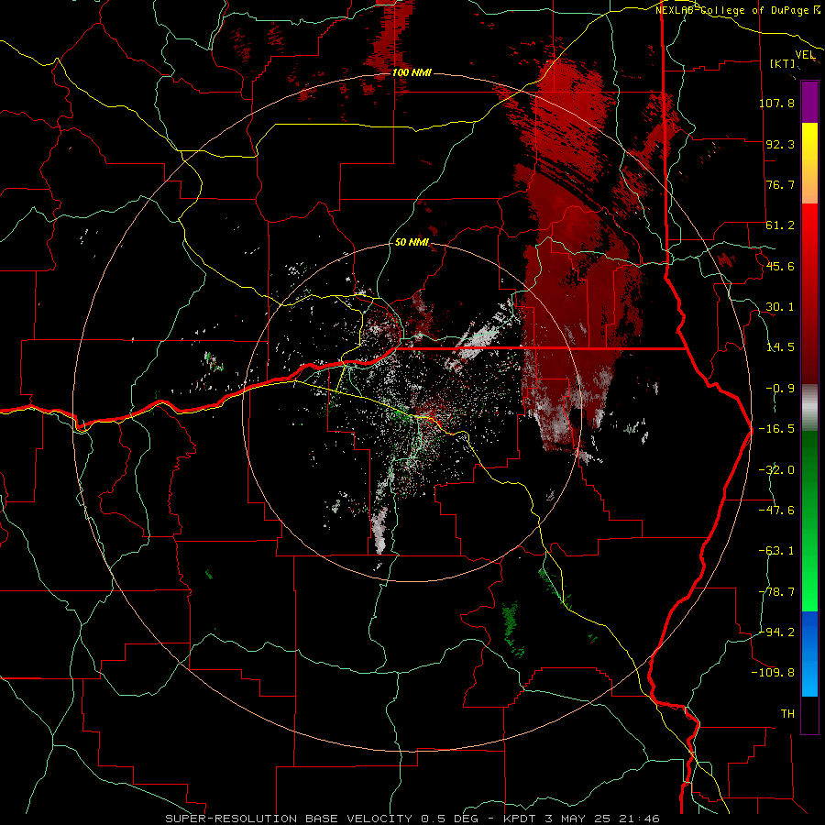Select the -32.0 value on the velocity scale
Screen dimensions: 825x825
tap(776, 470)
